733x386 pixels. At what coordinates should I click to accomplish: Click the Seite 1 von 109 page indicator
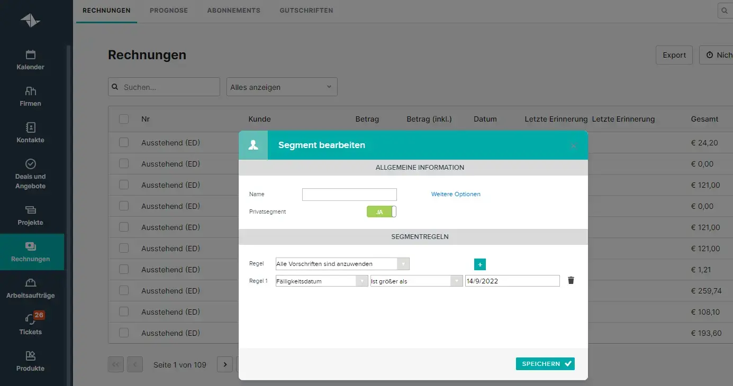coord(180,364)
